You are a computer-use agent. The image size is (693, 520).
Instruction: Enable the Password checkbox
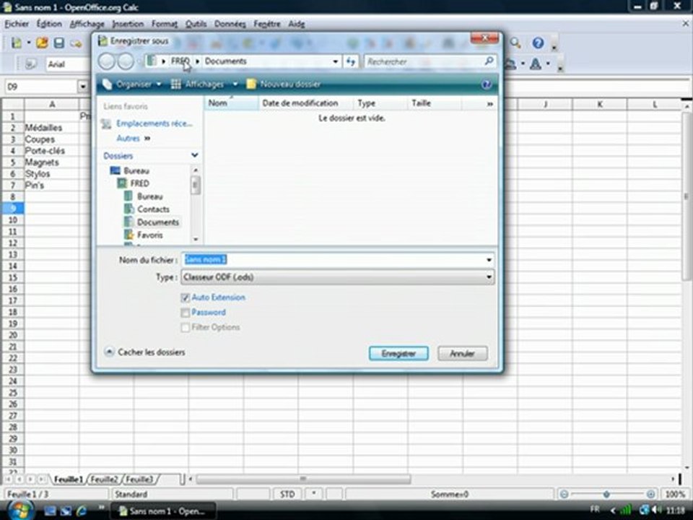[x=186, y=313]
